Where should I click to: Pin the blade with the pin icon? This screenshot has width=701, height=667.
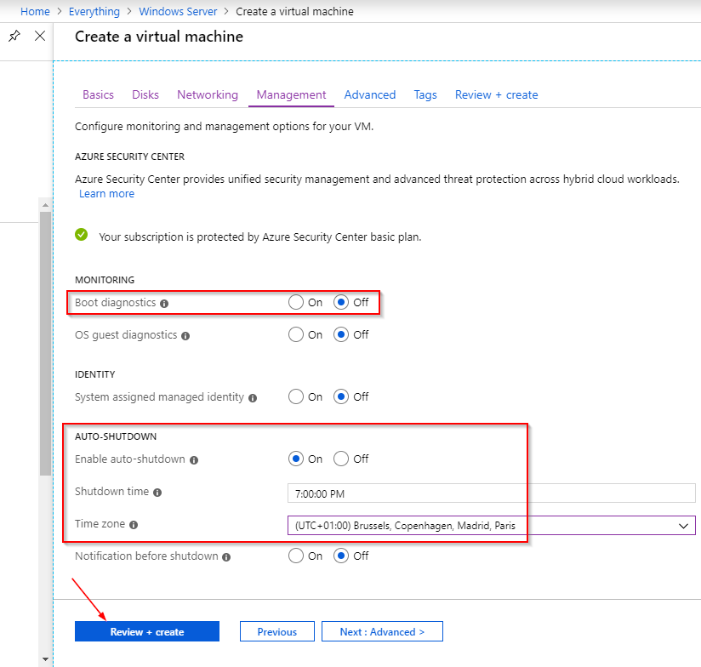14,36
